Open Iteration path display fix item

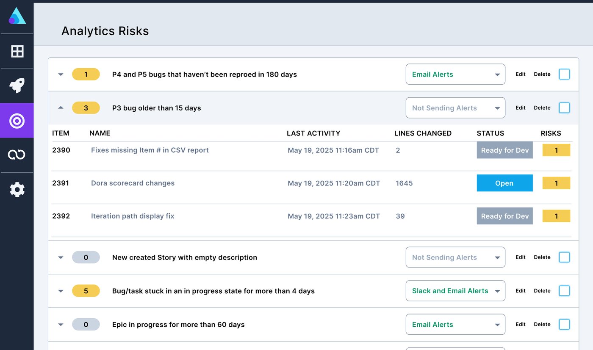[x=133, y=216]
